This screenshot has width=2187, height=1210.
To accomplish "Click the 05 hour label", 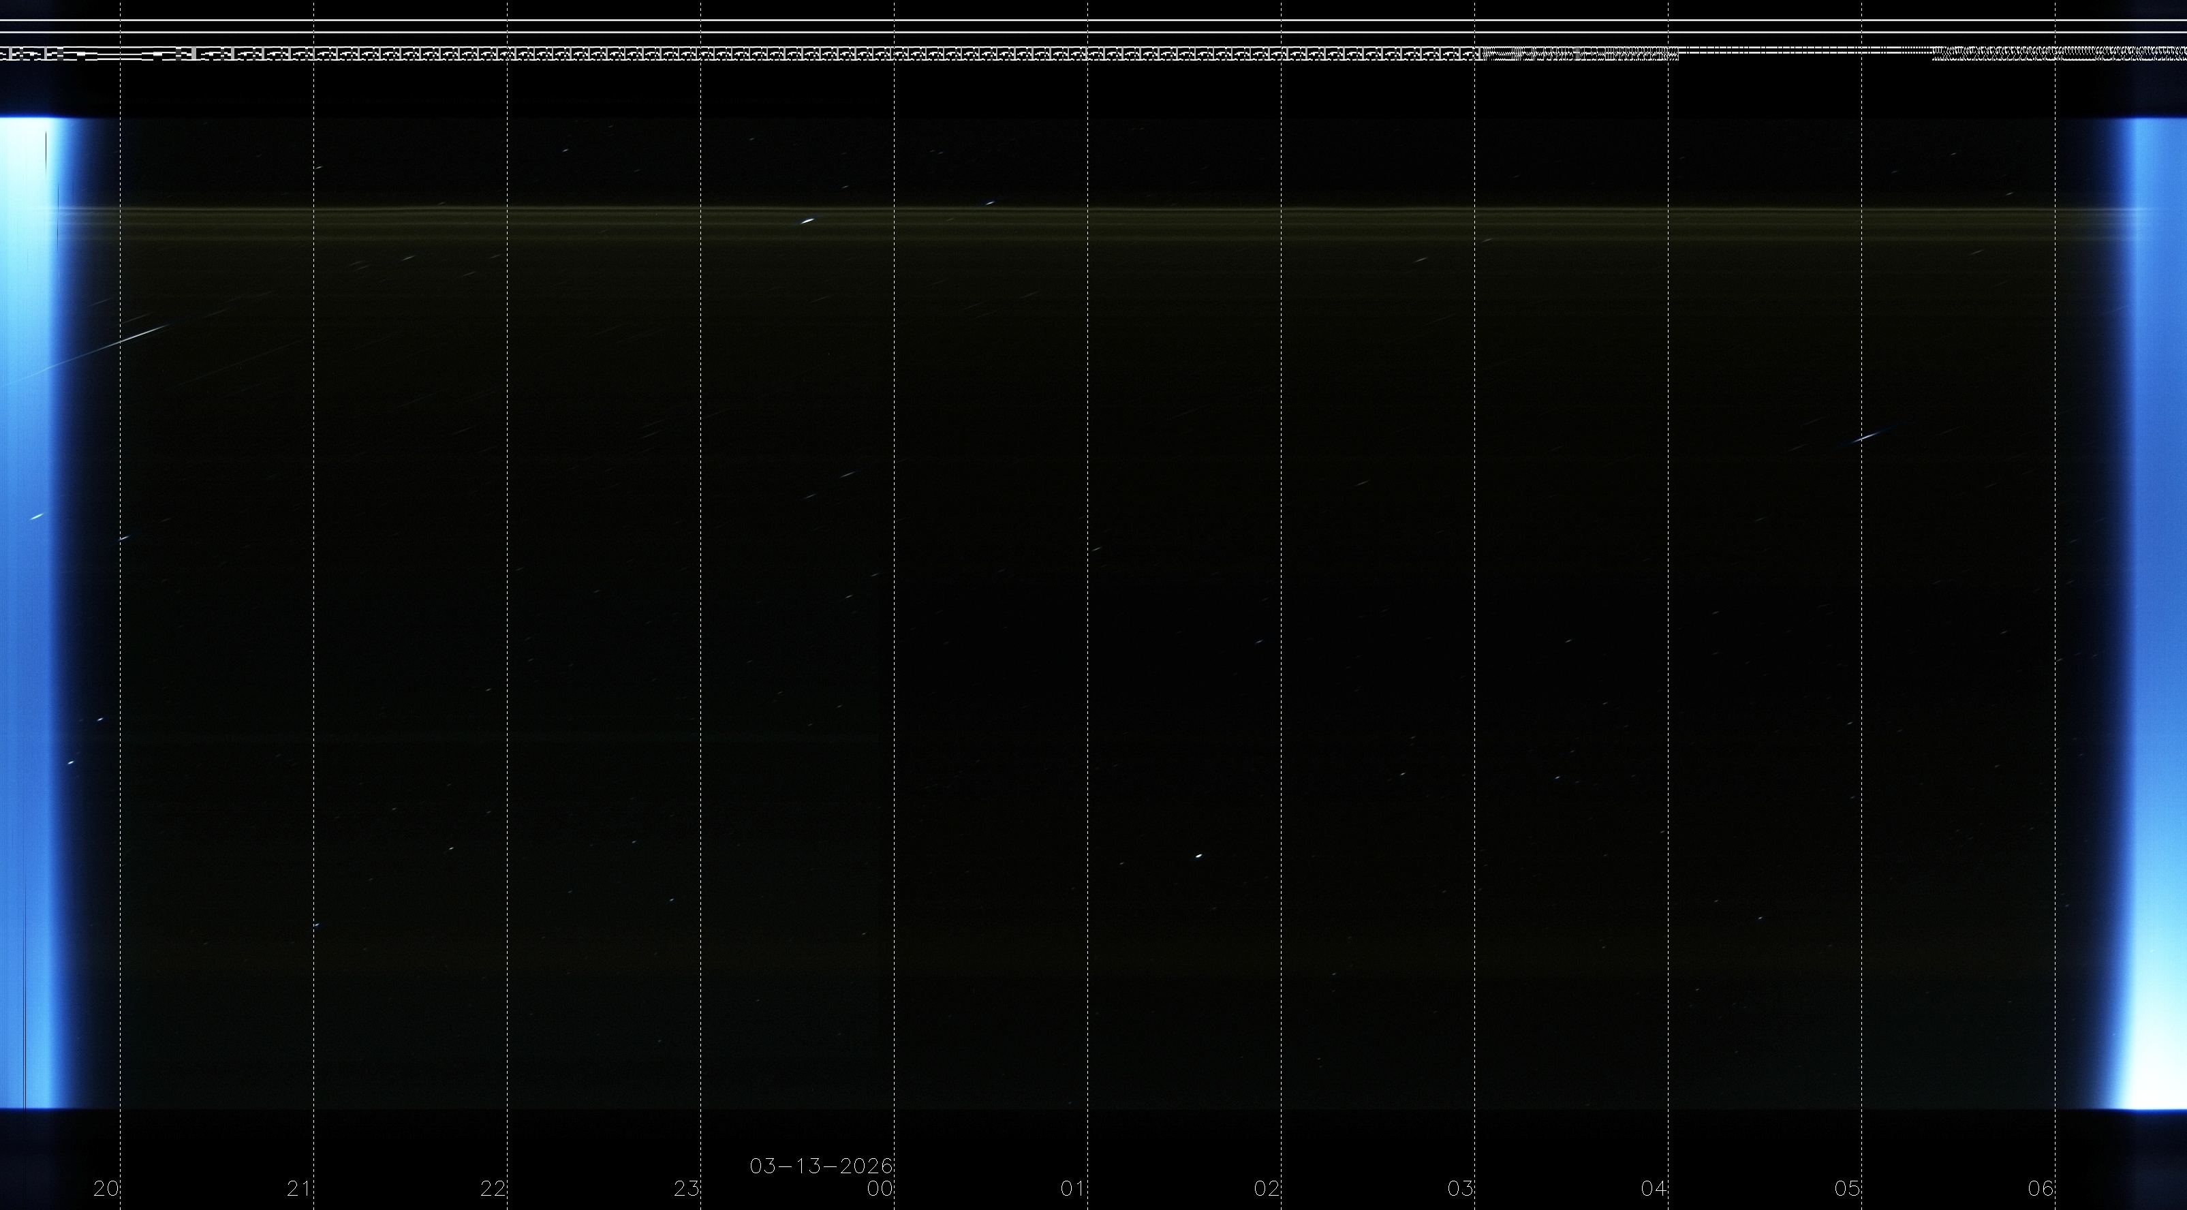I will click(x=1848, y=1188).
